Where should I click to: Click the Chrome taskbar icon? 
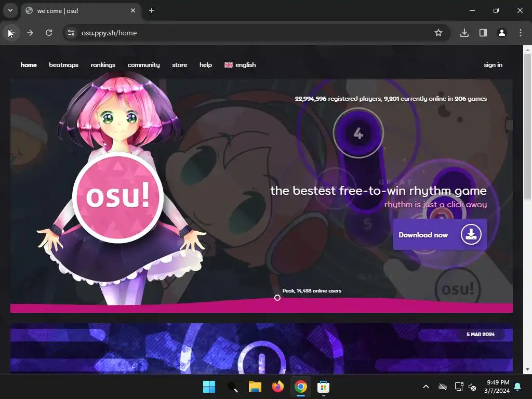click(x=301, y=387)
